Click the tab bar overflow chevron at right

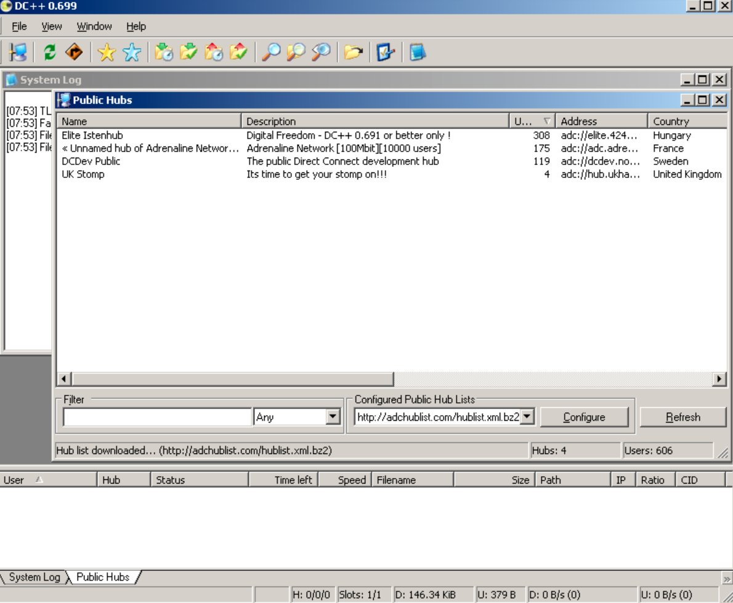coord(726,579)
